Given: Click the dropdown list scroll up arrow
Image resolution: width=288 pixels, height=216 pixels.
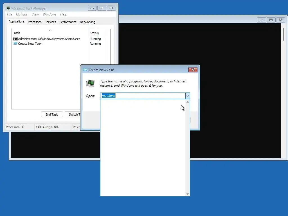Looking at the screenshot, I should tap(188, 102).
